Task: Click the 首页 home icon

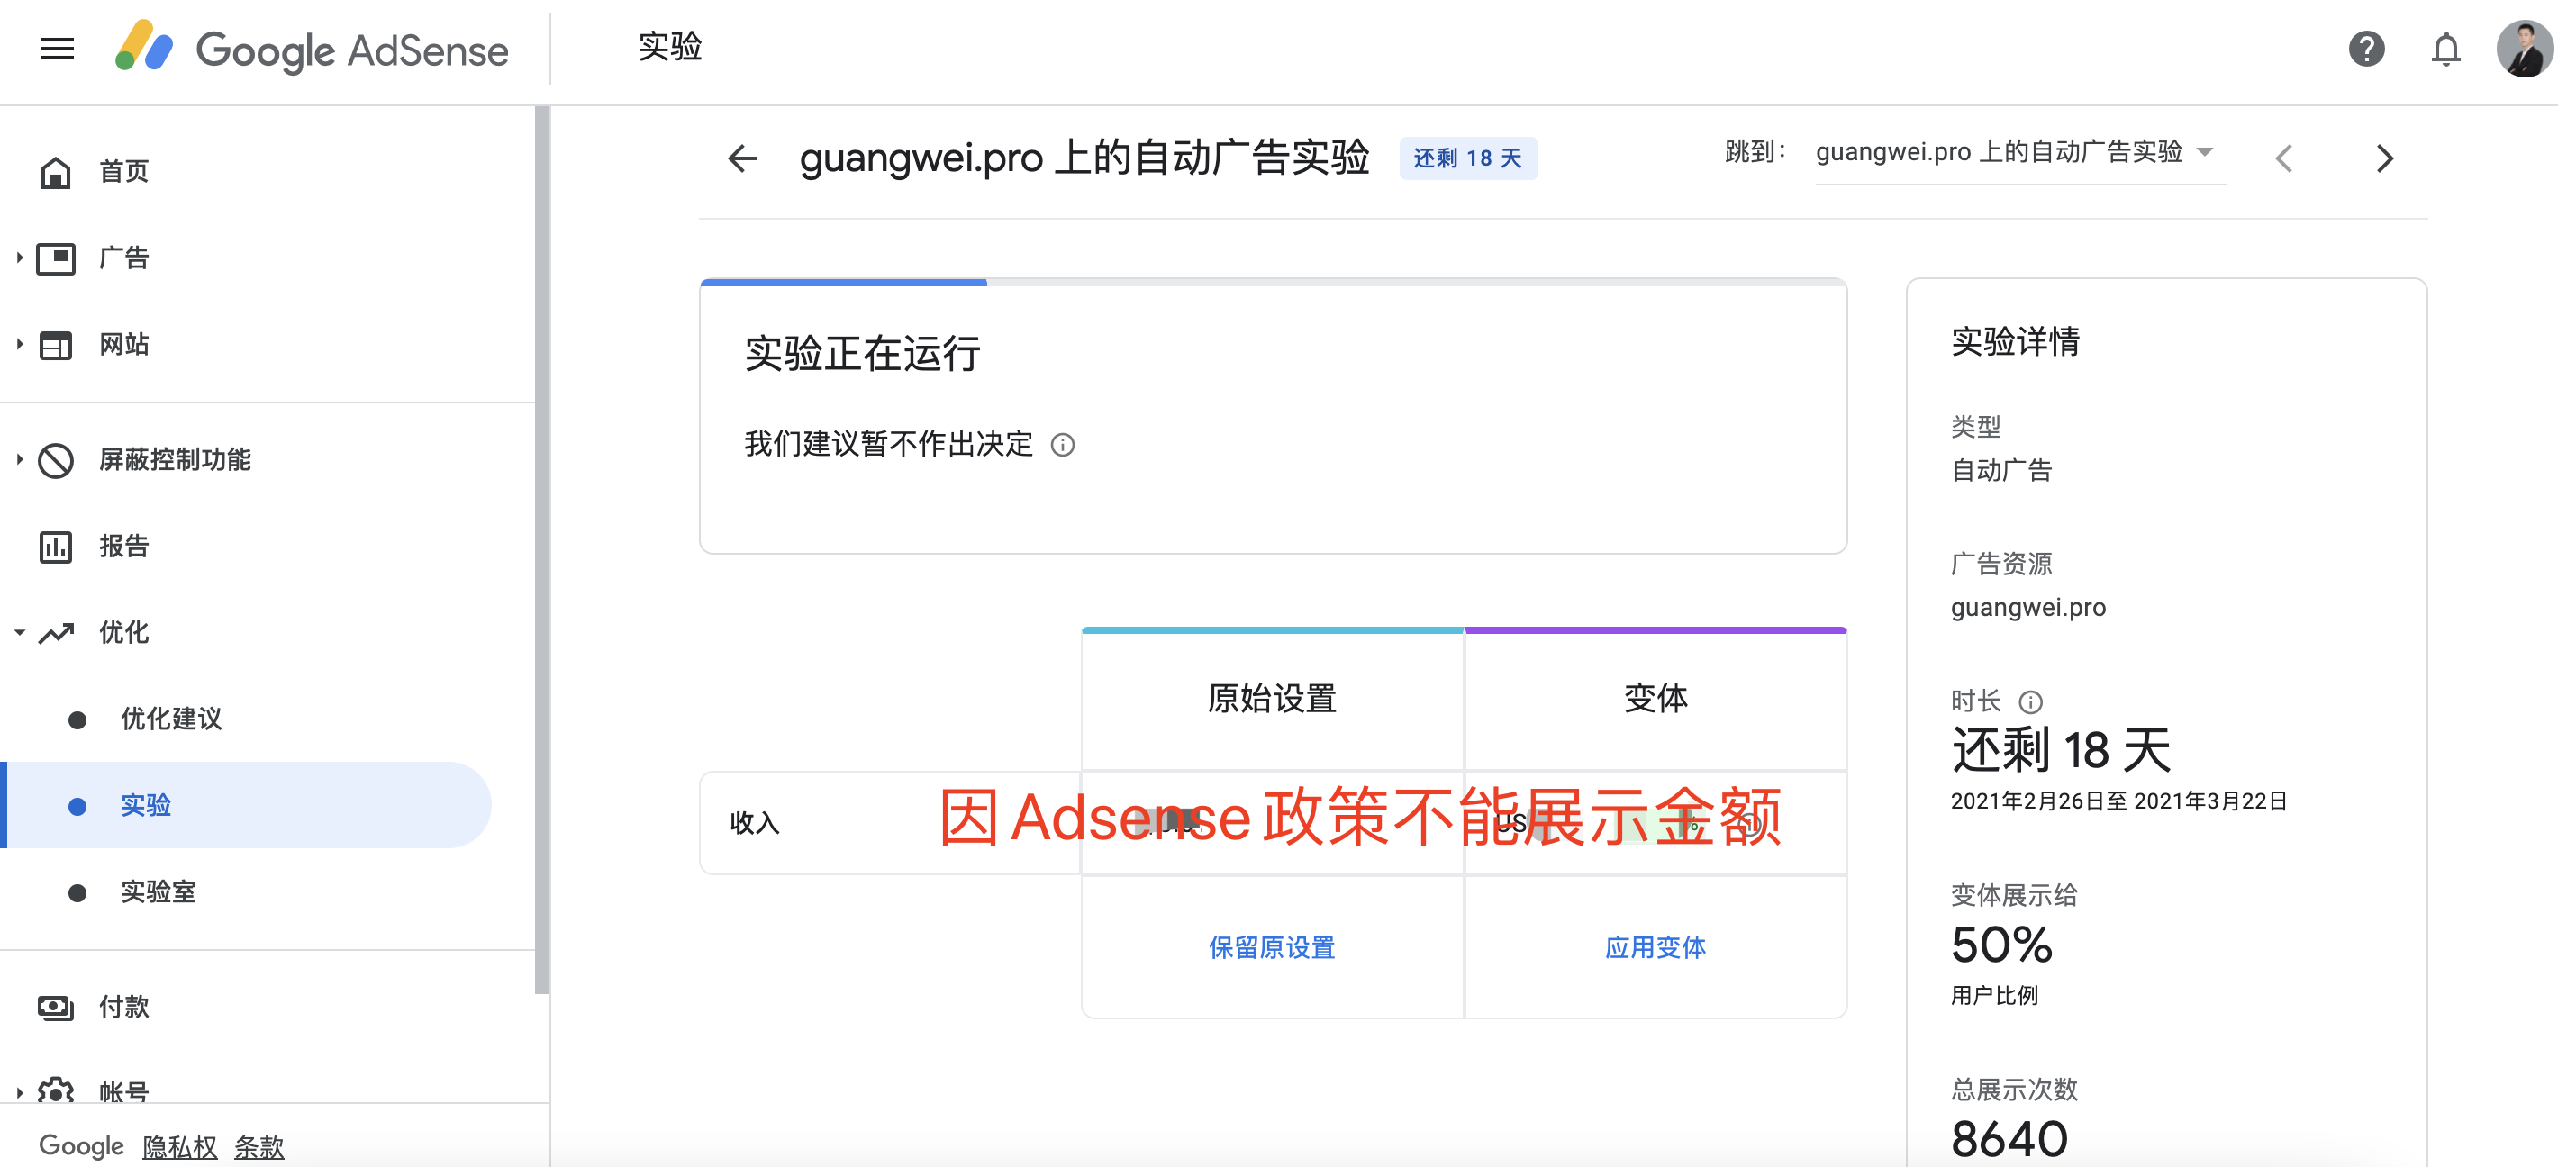Action: (56, 172)
